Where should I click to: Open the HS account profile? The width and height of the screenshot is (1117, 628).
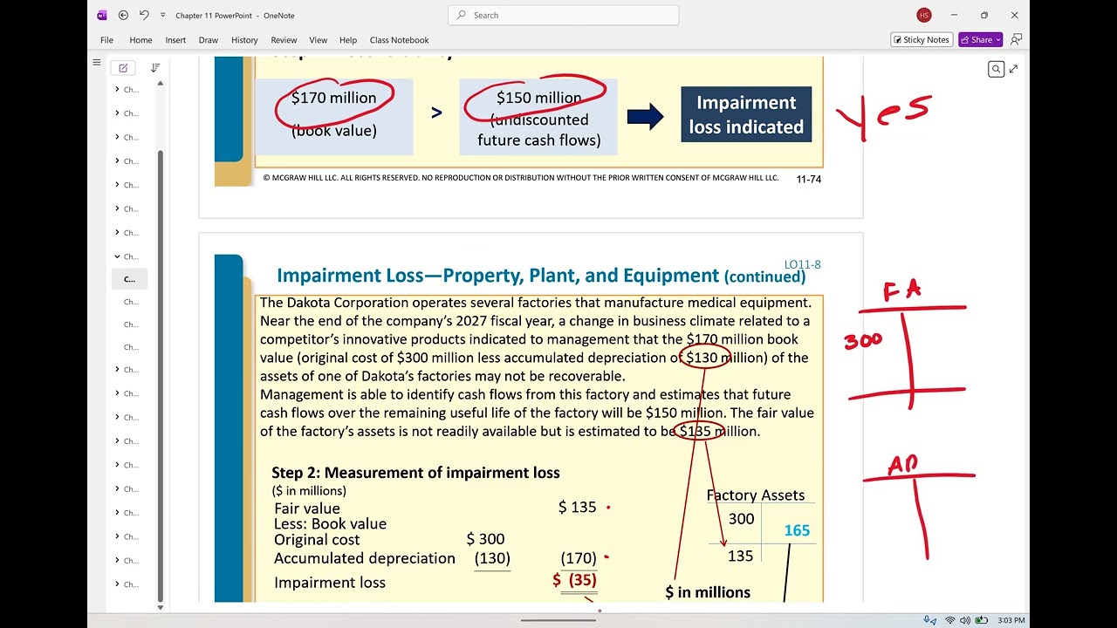point(924,15)
